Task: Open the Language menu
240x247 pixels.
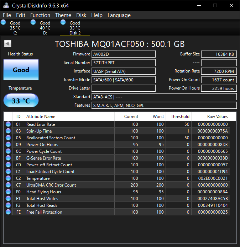Action: 119,15
